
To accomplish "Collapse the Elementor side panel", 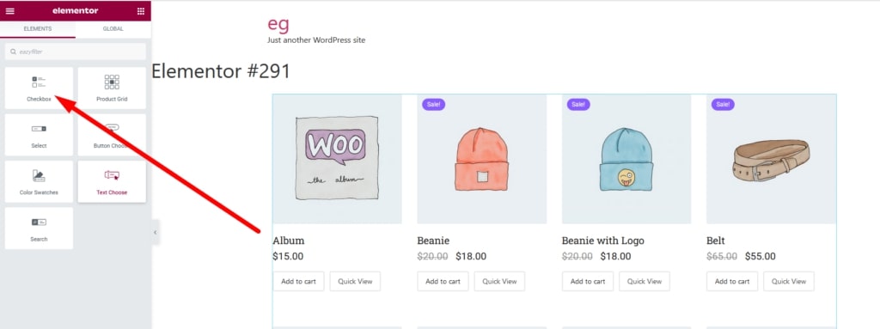I will click(156, 233).
